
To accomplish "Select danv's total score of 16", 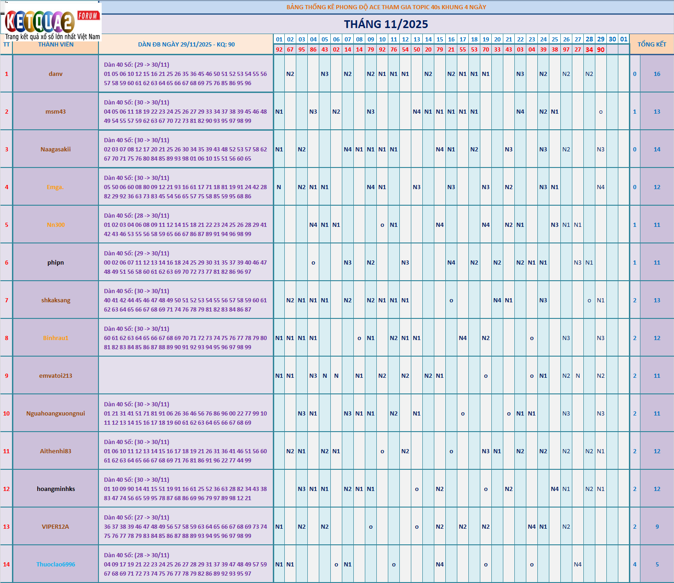I will coord(657,74).
